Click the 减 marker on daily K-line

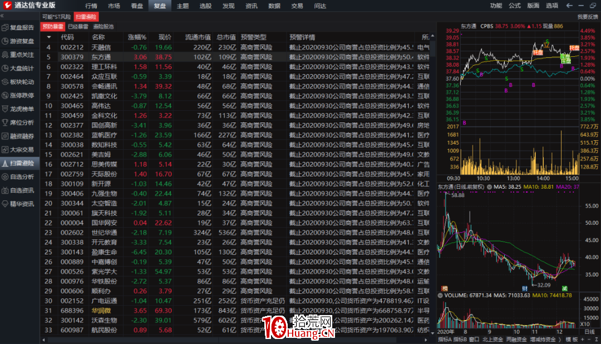pyautogui.click(x=565, y=288)
